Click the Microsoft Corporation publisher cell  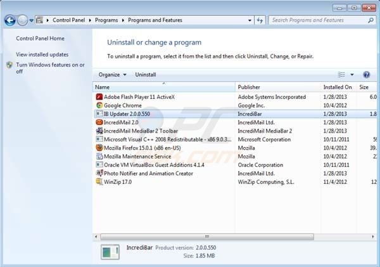[x=264, y=140]
